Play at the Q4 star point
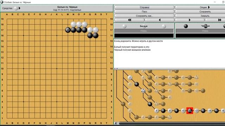 90,102
